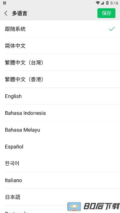Screen dimensions: 120x213
Task: Set language to 日本語
Action: coord(60,197)
